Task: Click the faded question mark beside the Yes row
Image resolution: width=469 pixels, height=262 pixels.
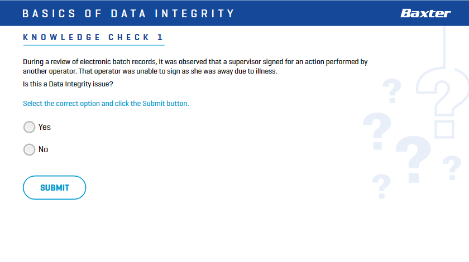Action: [x=377, y=131]
